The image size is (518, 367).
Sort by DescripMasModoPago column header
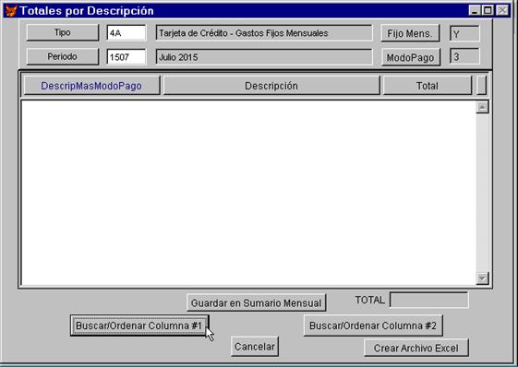point(91,86)
